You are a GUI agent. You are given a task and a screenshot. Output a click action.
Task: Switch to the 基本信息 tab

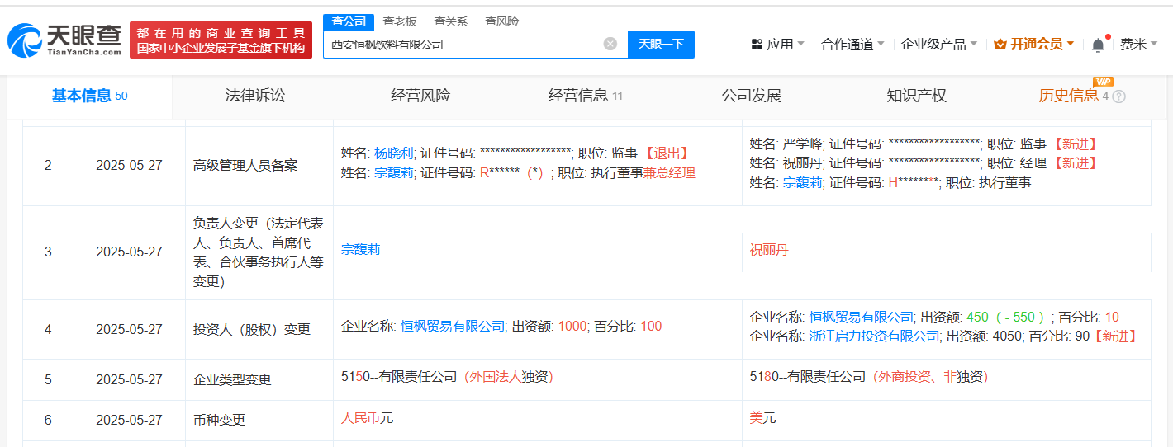tap(90, 96)
